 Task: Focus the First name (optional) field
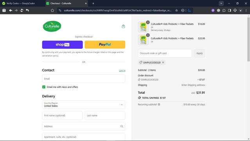click(62, 115)
